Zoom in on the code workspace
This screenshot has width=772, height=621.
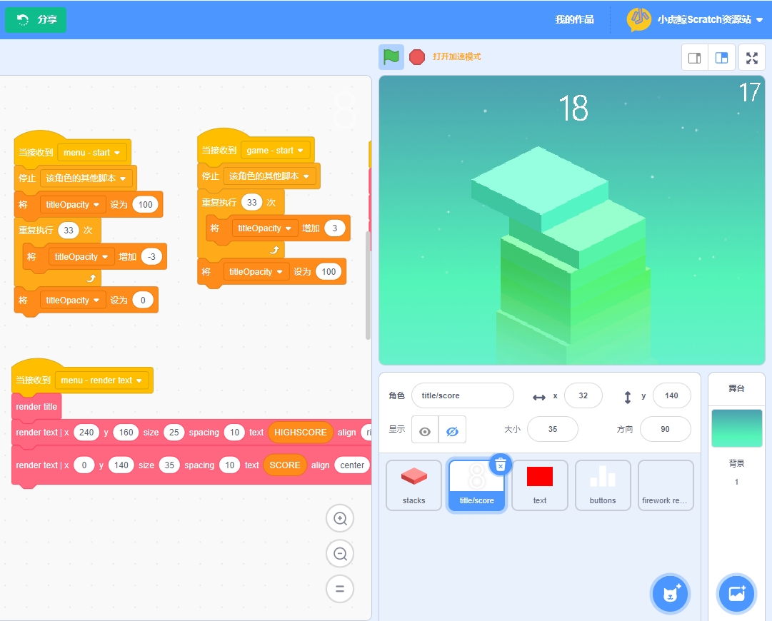click(340, 519)
